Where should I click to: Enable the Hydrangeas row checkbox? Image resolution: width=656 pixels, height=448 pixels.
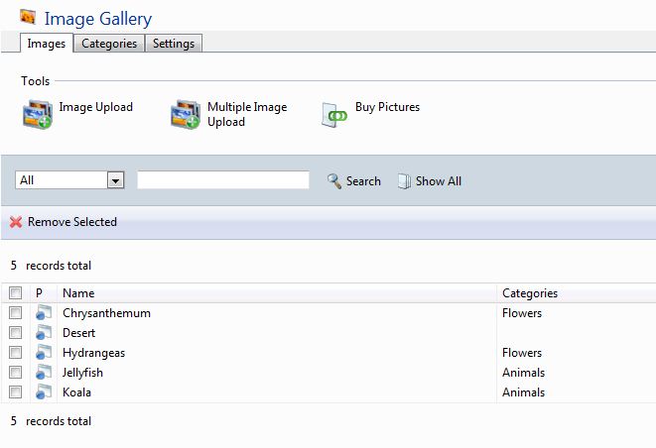[15, 353]
